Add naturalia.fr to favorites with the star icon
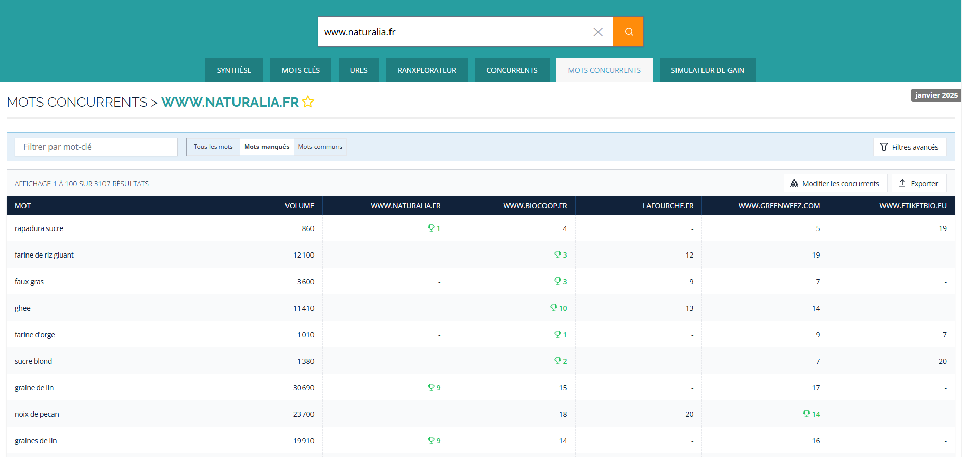 [308, 102]
